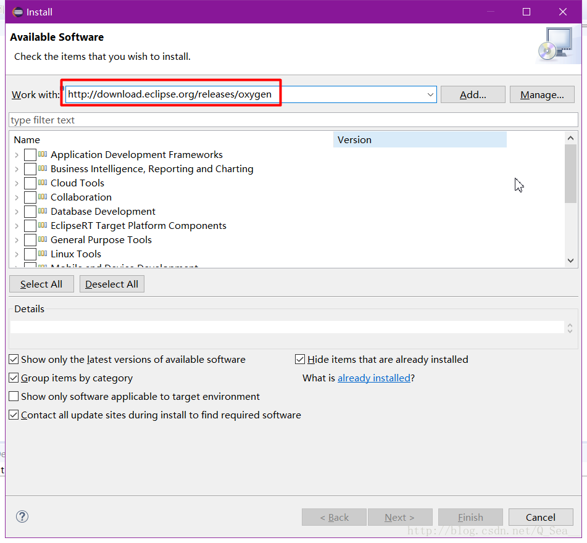Click the install wizard CD and monitor image

pyautogui.click(x=557, y=44)
